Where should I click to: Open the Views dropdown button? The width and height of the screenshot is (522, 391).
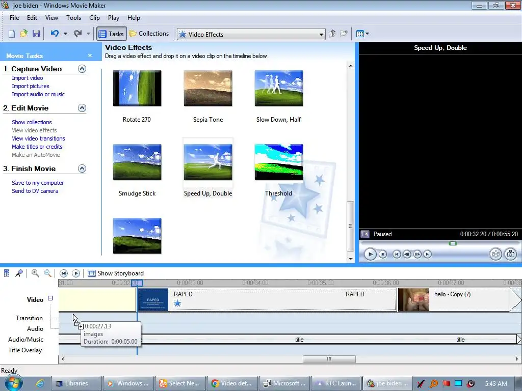pyautogui.click(x=362, y=34)
